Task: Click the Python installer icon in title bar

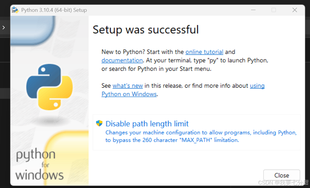Action: (15, 10)
